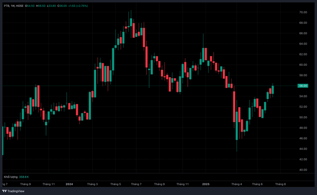317x195 pixels.
Task: Click the 40.00 price axis label
Action: [303, 170]
